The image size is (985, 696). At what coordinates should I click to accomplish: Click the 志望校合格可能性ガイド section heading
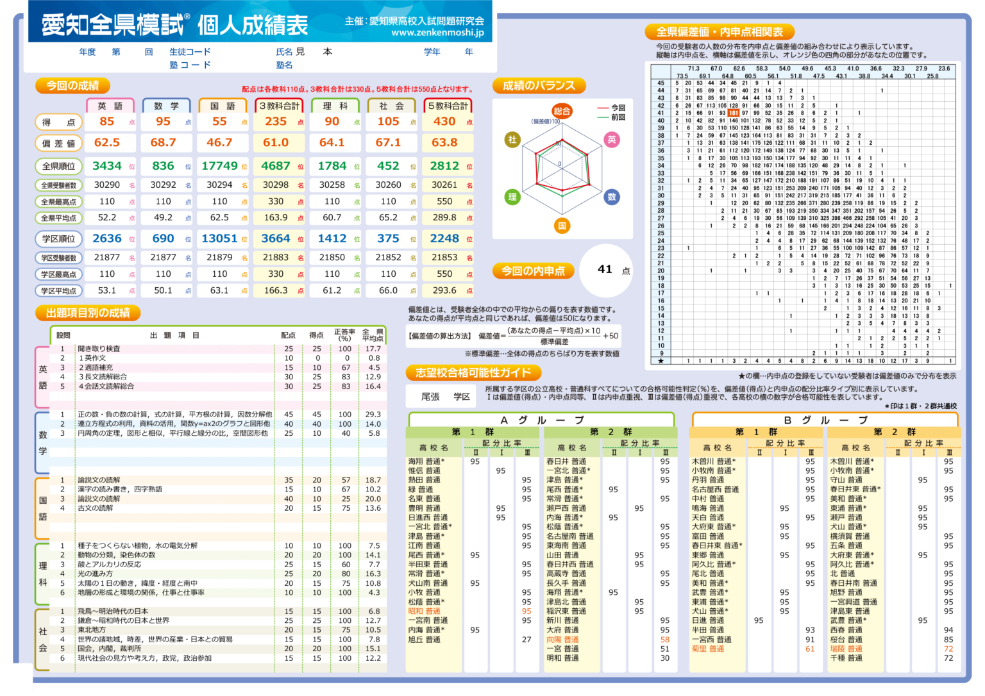(473, 372)
